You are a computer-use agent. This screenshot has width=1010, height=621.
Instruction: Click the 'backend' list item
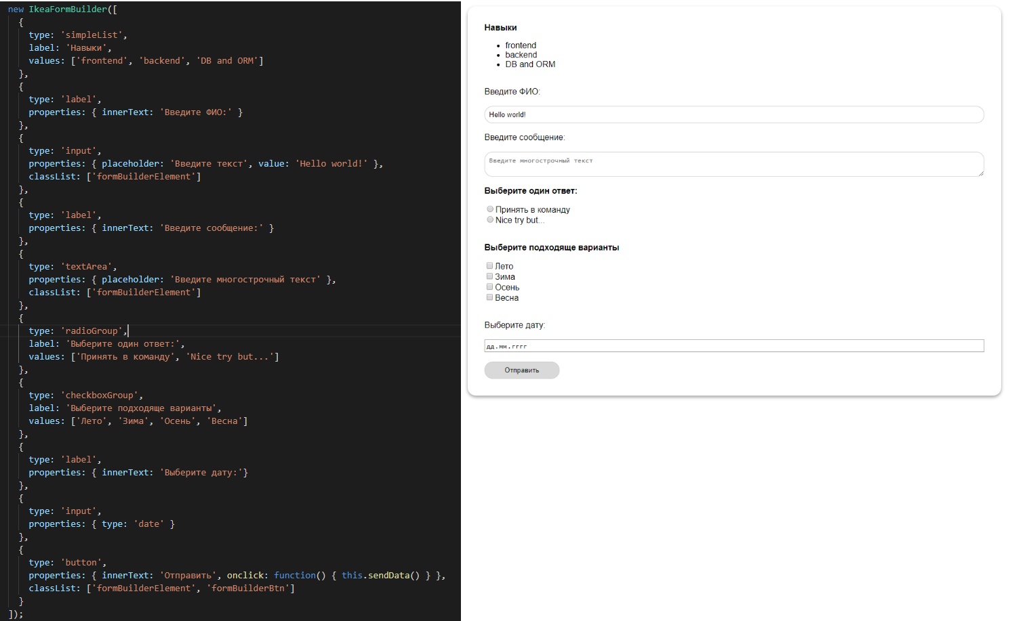pos(521,55)
